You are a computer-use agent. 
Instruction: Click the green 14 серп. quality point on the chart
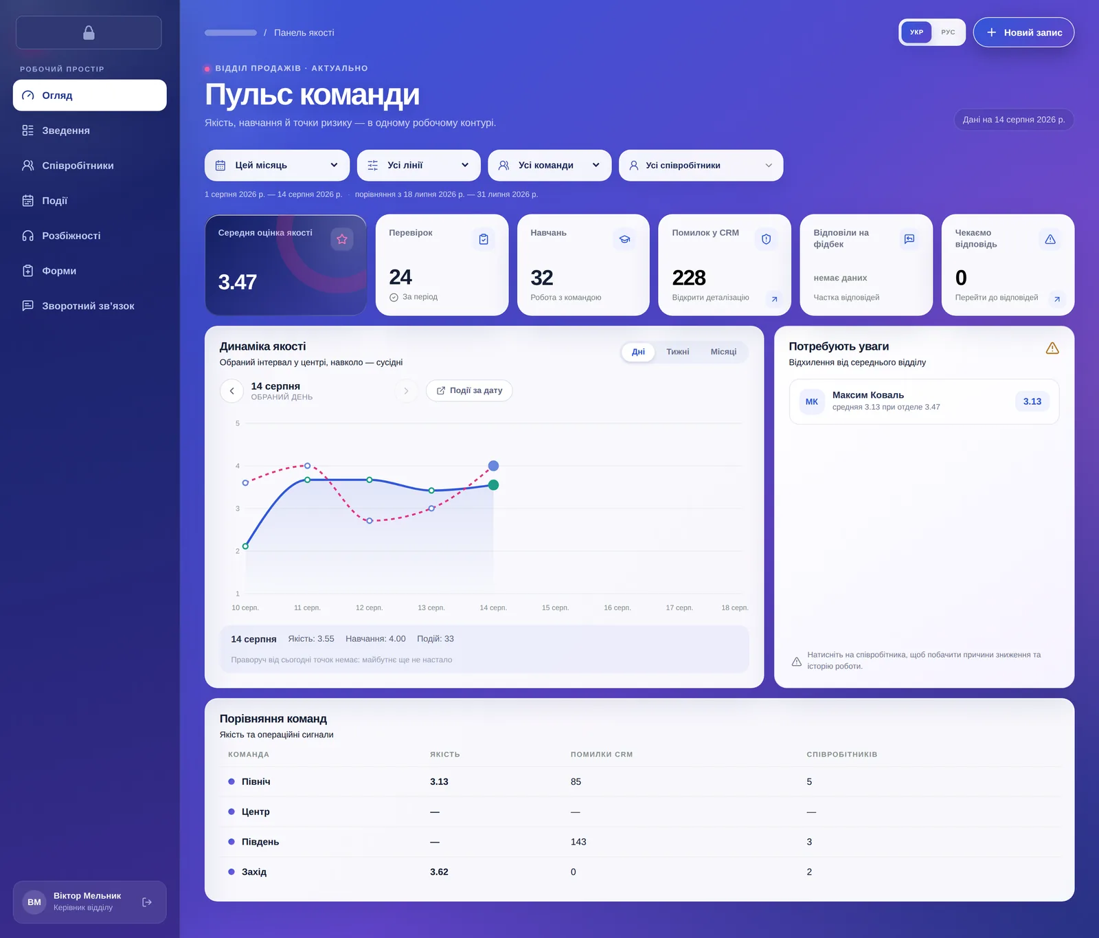coord(493,485)
